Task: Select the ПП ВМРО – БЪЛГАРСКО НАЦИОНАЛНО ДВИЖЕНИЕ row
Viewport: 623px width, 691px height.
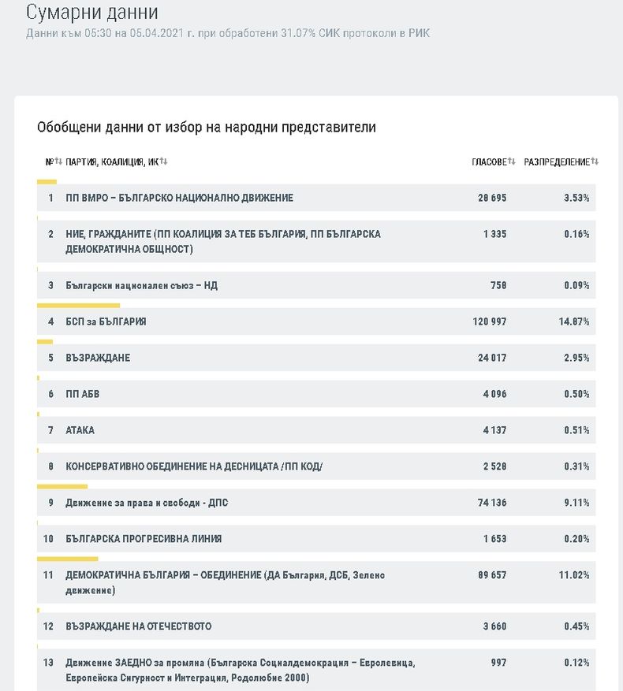Action: tap(179, 198)
